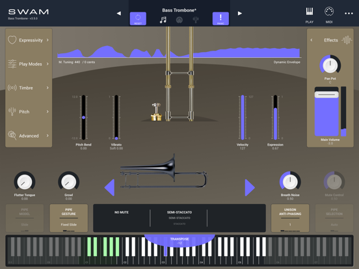The height and width of the screenshot is (269, 359).
Task: Open the disabled Pipe Selection selector
Action: (x=334, y=218)
